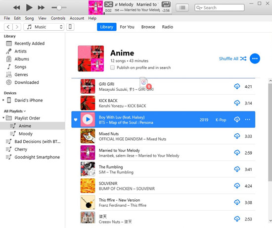This screenshot has width=272, height=228.
Task: Switch to the For You tab
Action: tap(127, 27)
